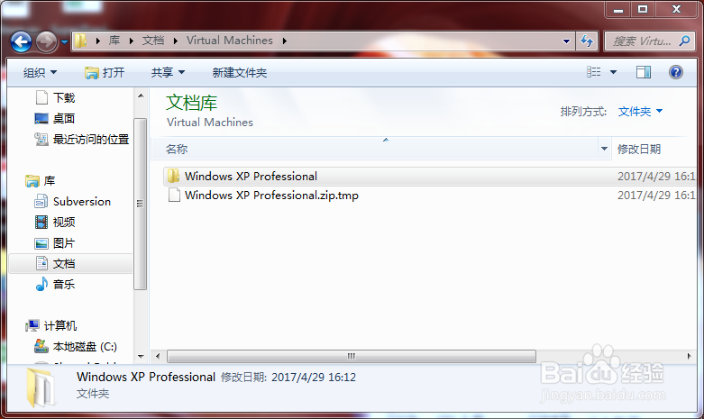Click the 桌面 monitor icon
The width and height of the screenshot is (704, 419).
[41, 118]
